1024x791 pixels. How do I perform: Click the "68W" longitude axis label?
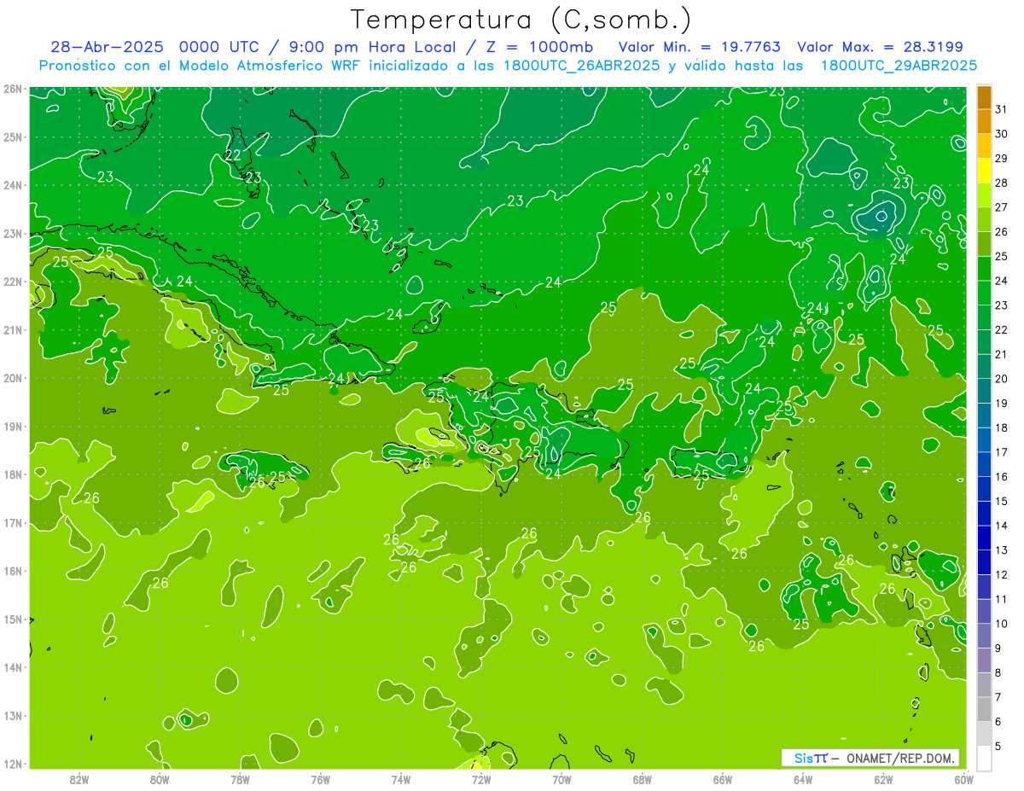tap(643, 779)
